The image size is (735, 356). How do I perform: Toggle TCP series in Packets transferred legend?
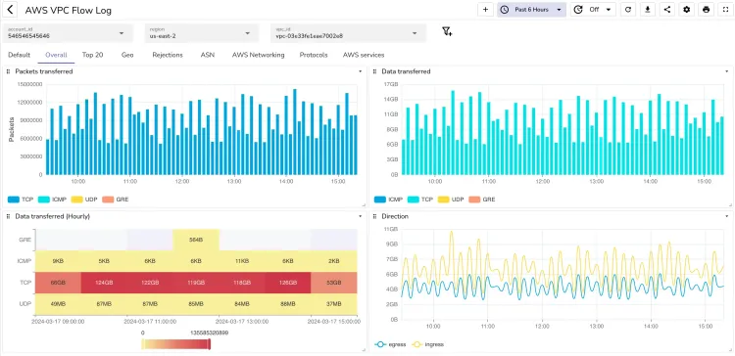coord(21,200)
